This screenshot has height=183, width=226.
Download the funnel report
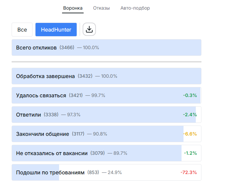point(89,30)
